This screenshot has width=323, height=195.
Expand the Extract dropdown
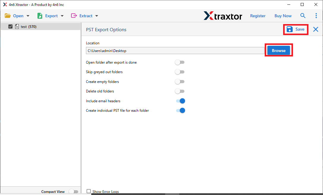(x=97, y=15)
